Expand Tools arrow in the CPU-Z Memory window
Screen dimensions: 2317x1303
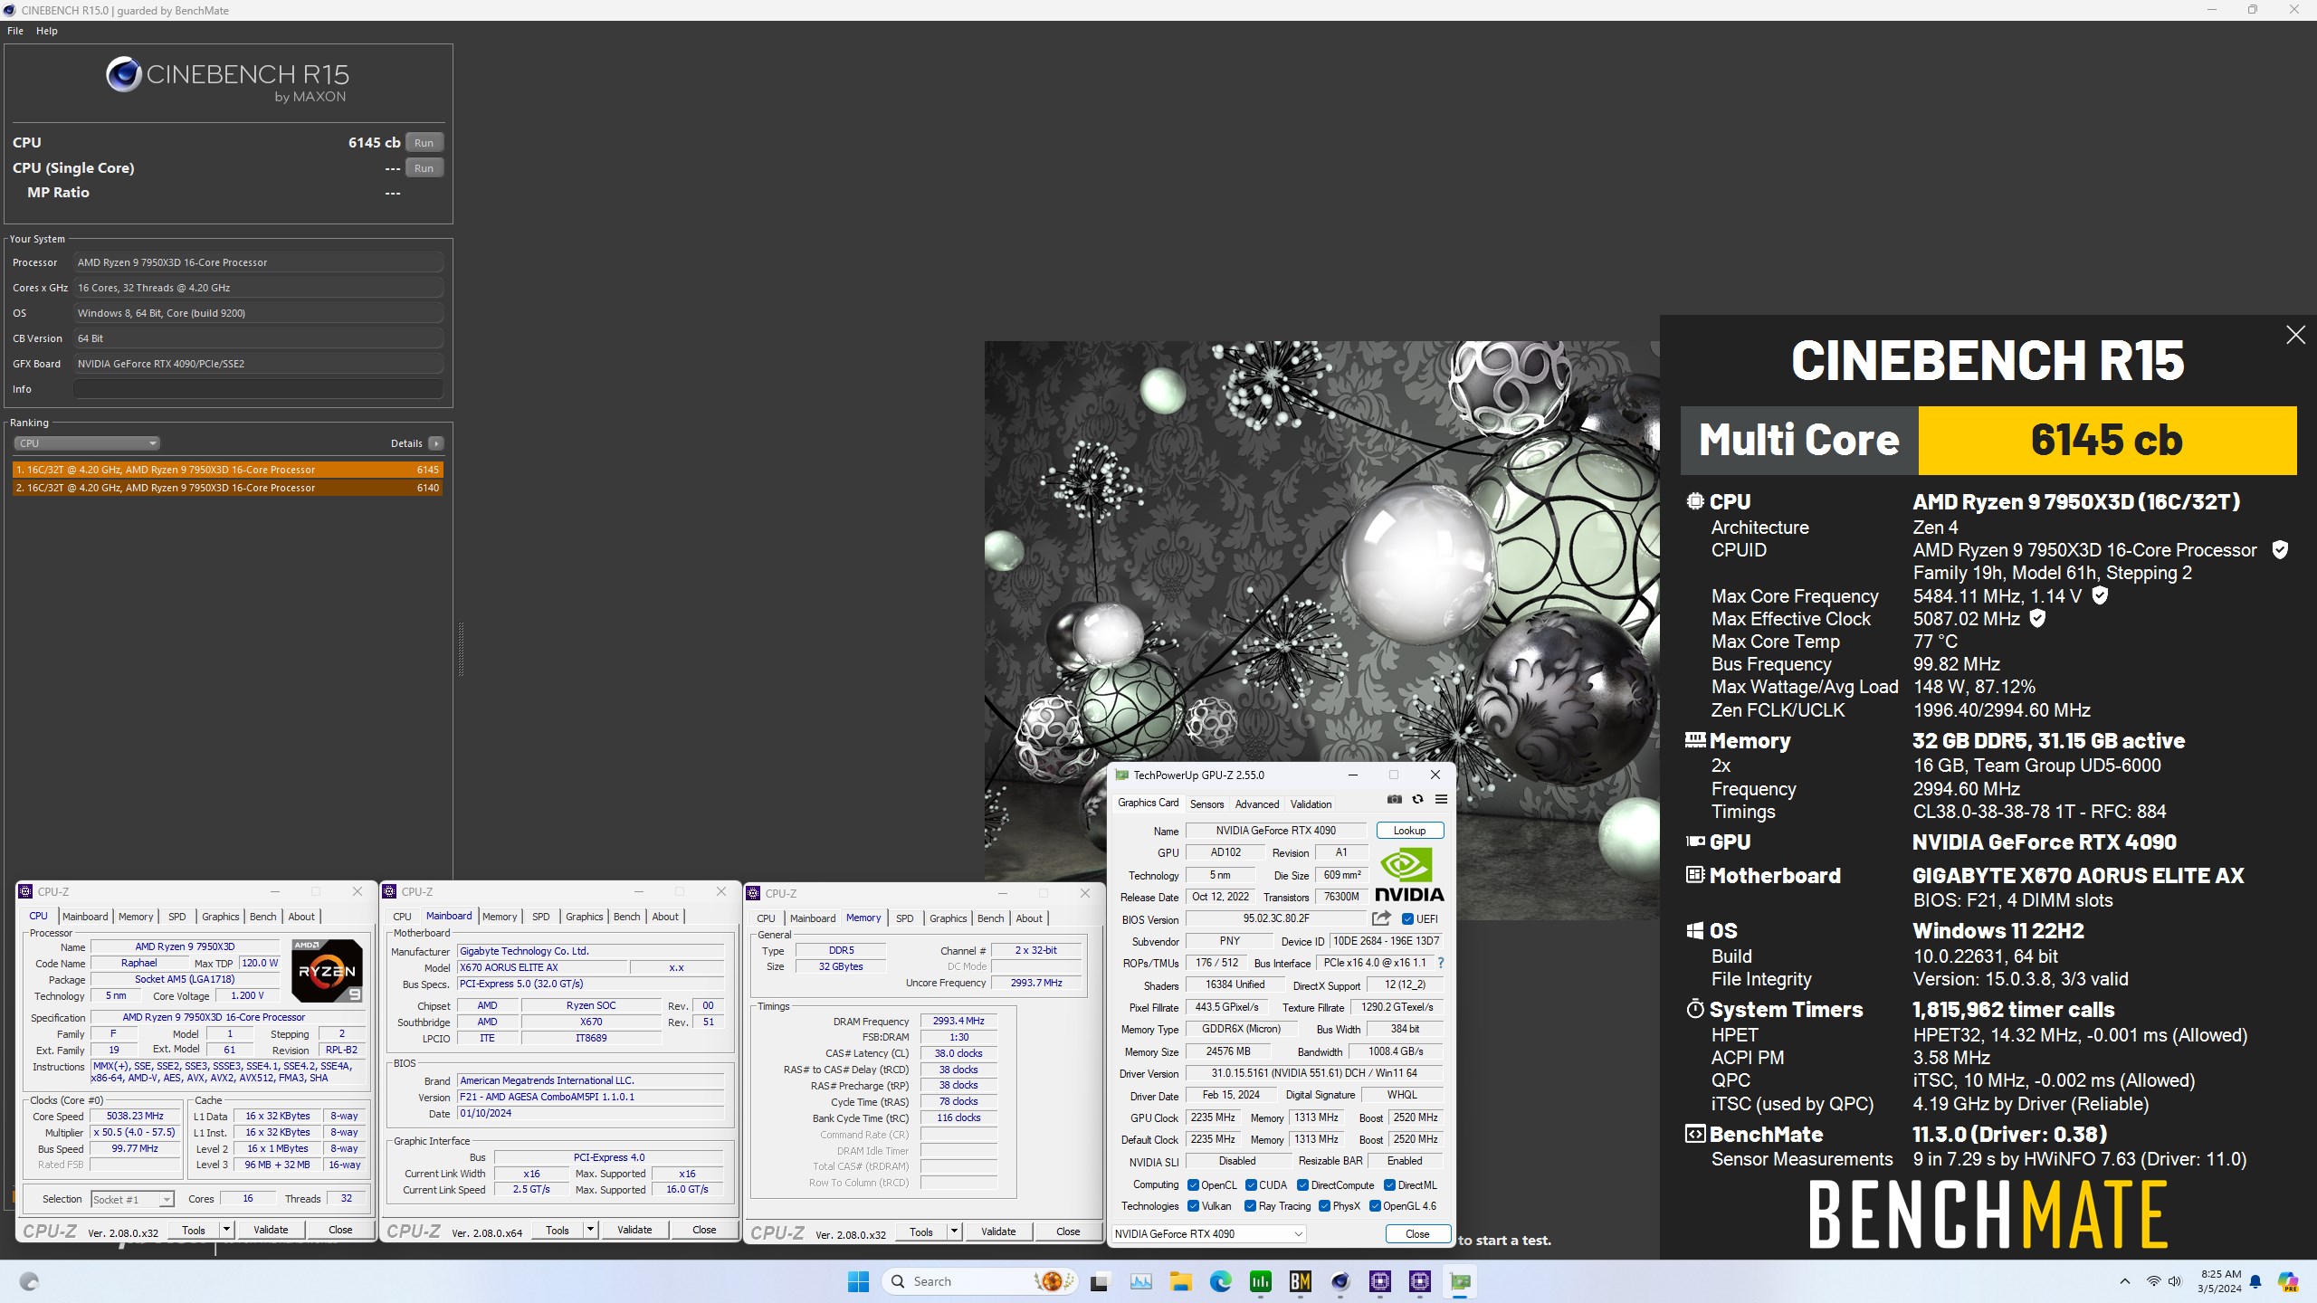954,1232
